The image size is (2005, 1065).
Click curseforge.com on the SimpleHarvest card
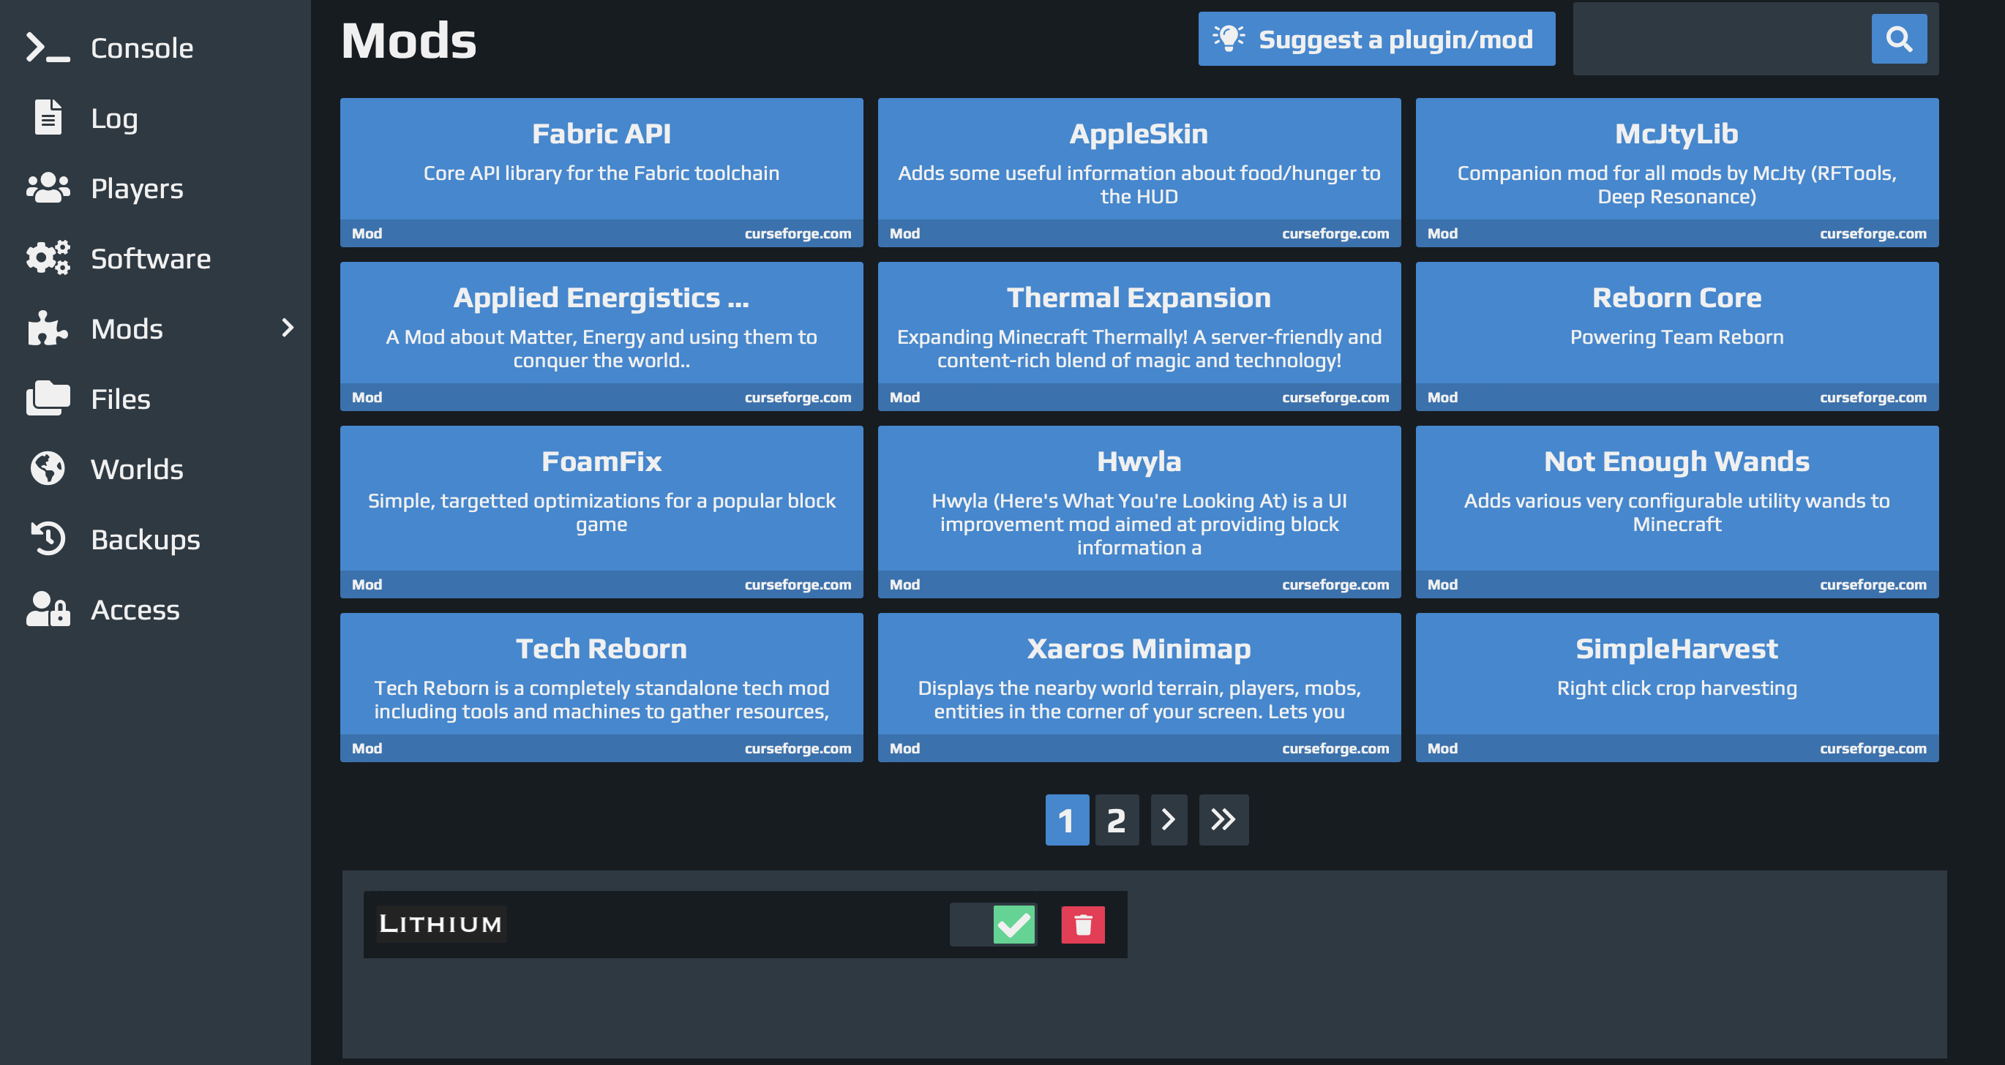[x=1873, y=748]
